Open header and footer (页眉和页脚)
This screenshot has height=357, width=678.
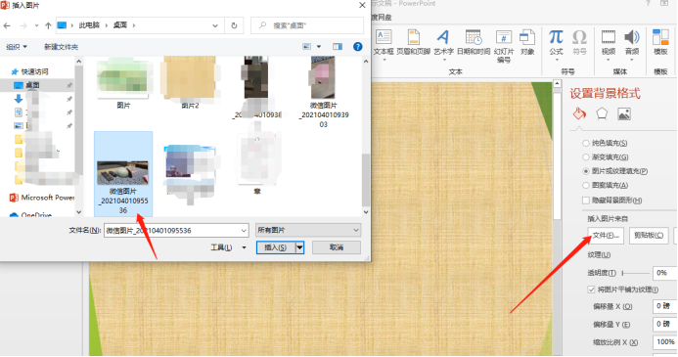point(414,43)
